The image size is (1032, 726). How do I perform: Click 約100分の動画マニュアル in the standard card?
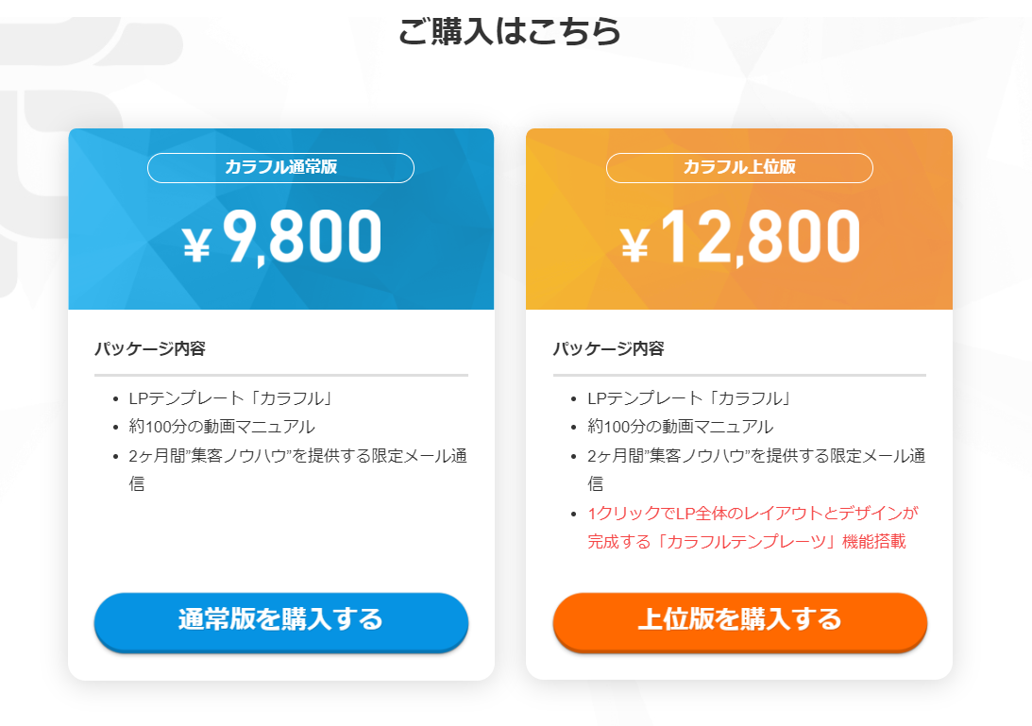222,427
